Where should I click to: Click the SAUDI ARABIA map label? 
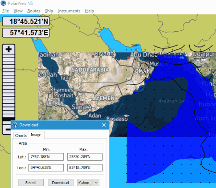coord(90,70)
